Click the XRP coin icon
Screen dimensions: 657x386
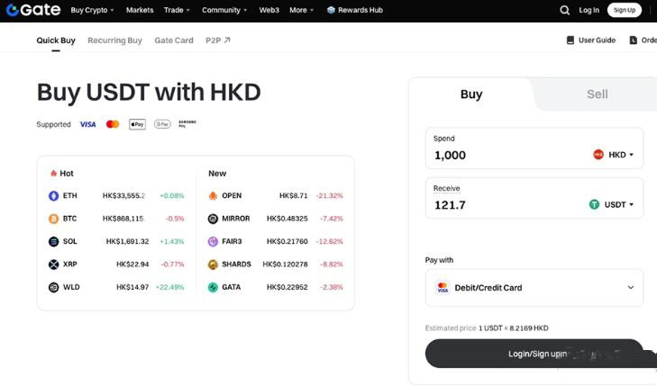[53, 265]
